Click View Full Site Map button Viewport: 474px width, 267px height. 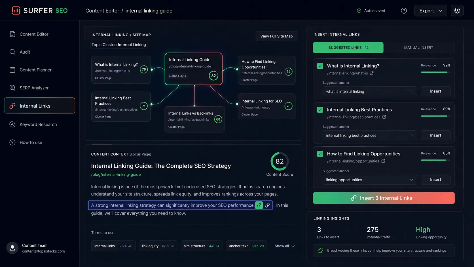pos(276,36)
